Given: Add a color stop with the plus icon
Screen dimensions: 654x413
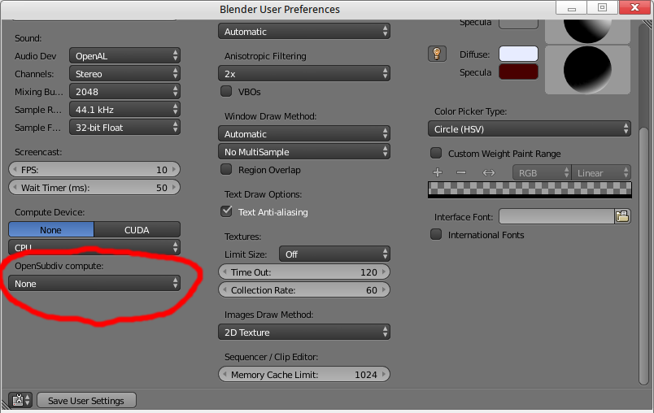Looking at the screenshot, I should pos(438,172).
